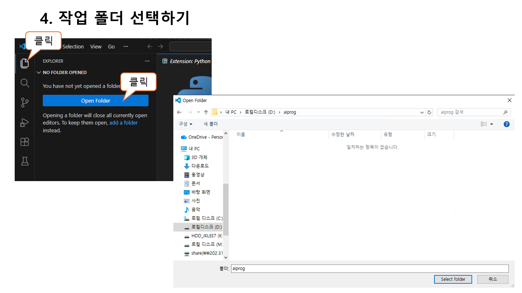Open the Search view icon
The image size is (522, 293).
click(25, 83)
